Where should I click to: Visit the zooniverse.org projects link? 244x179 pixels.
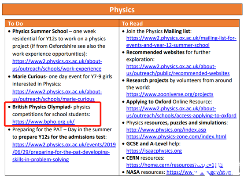point(170,94)
